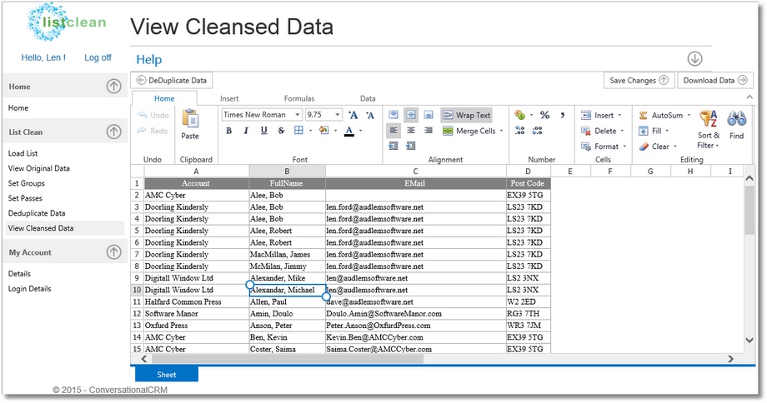The width and height of the screenshot is (767, 403).
Task: Toggle italic formatting
Action: pos(246,131)
